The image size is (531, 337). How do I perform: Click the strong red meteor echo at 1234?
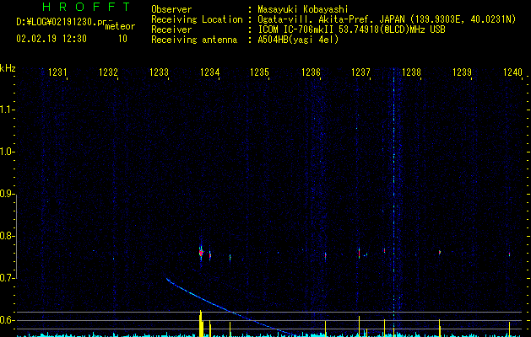pyautogui.click(x=201, y=253)
